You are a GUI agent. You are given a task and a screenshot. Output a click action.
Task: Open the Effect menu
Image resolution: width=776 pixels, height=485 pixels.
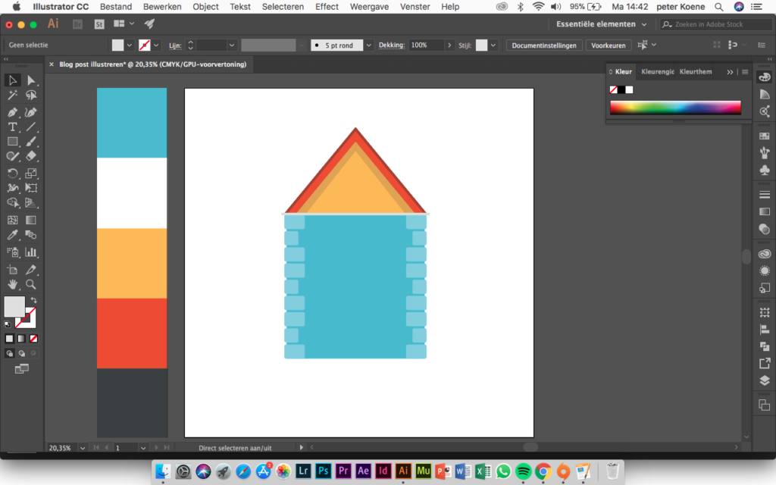pyautogui.click(x=327, y=6)
